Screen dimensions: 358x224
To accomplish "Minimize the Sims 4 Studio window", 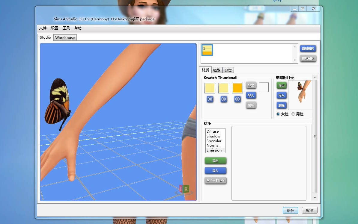I will coord(294,9).
